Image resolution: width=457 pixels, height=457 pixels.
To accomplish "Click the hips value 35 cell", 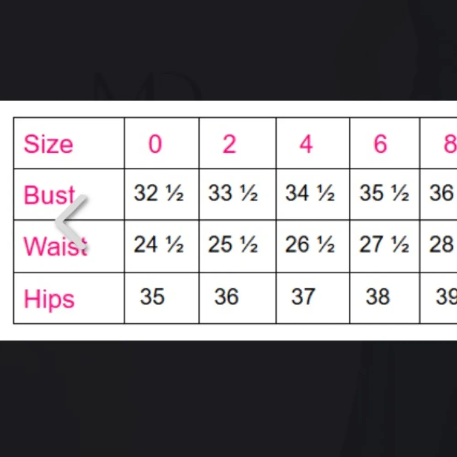I will pos(152,297).
